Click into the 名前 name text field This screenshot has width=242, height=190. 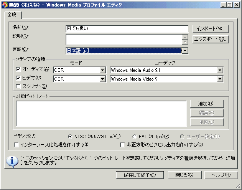pos(127,29)
